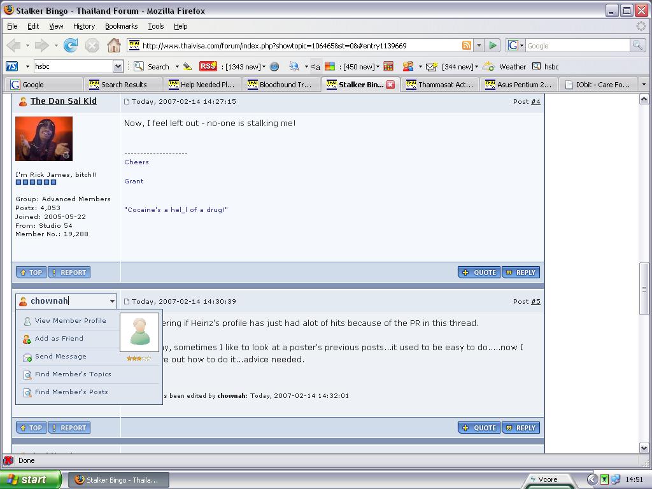Click the search magnifier in Google box
This screenshot has height=489, width=652.
(637, 45)
